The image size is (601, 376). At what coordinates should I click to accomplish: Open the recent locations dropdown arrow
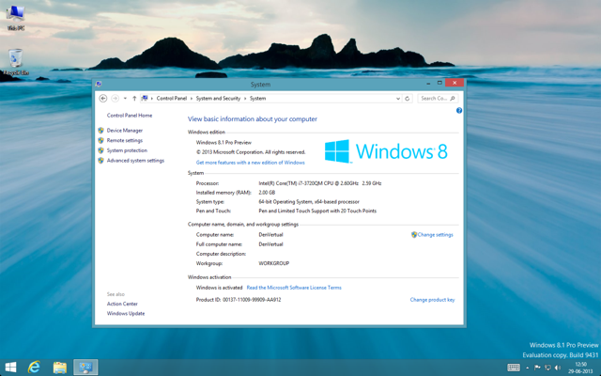click(125, 99)
